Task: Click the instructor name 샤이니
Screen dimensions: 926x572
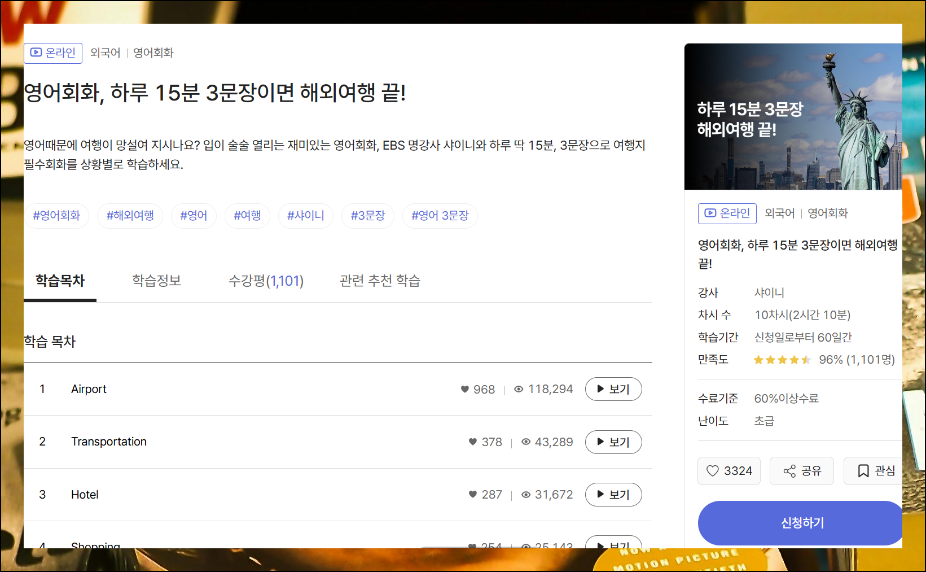Action: tap(769, 293)
